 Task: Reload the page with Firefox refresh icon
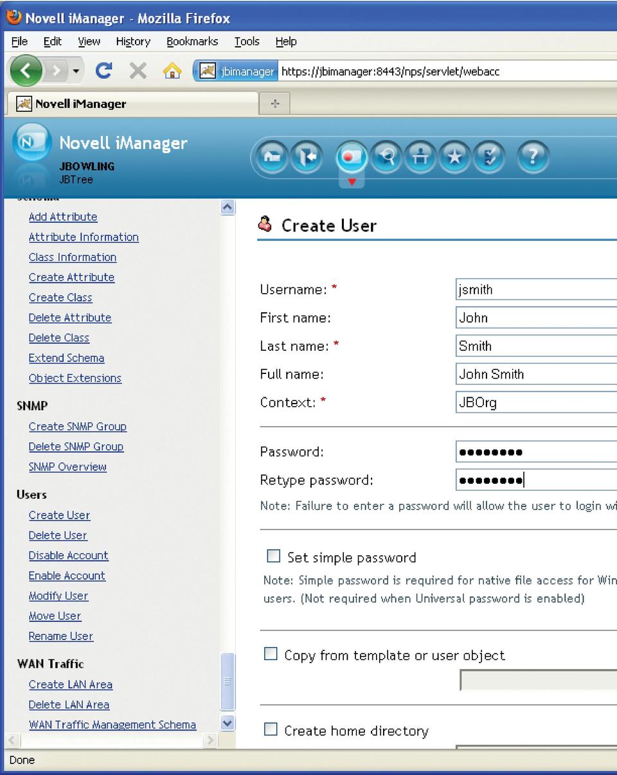pos(104,71)
